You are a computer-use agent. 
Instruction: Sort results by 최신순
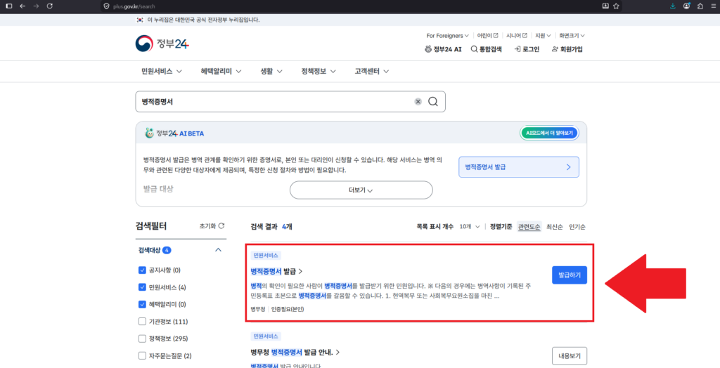pyautogui.click(x=554, y=227)
